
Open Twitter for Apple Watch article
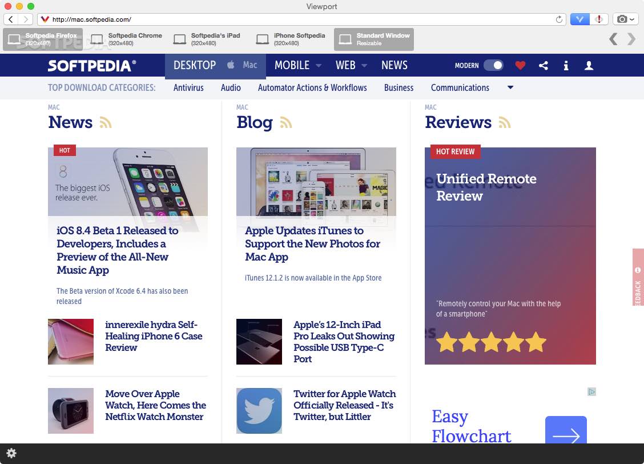pyautogui.click(x=345, y=405)
